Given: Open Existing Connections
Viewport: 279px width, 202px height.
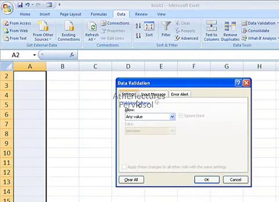Looking at the screenshot, I should point(69,31).
